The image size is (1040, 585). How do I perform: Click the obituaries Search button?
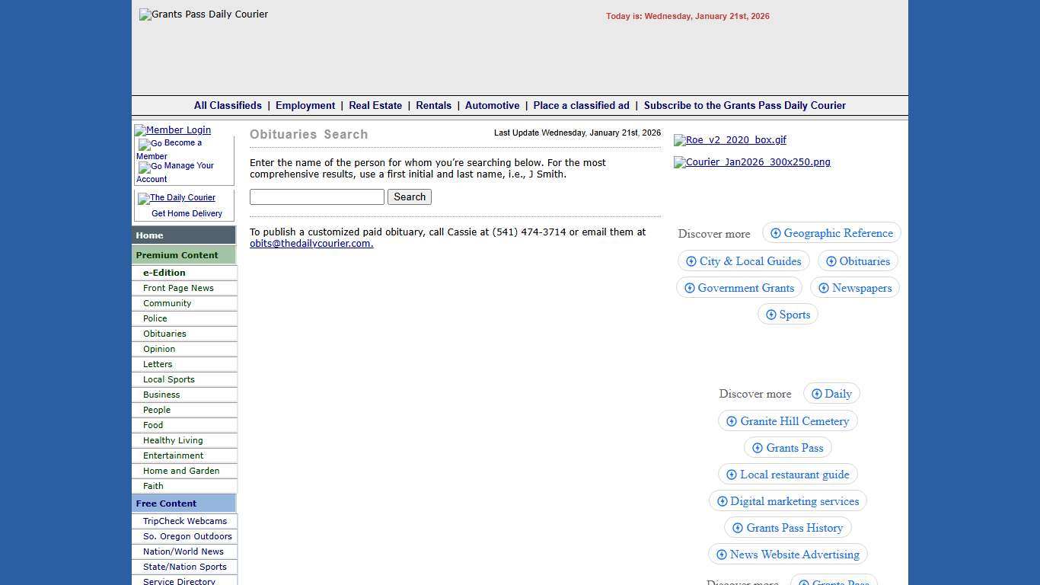[x=409, y=197]
